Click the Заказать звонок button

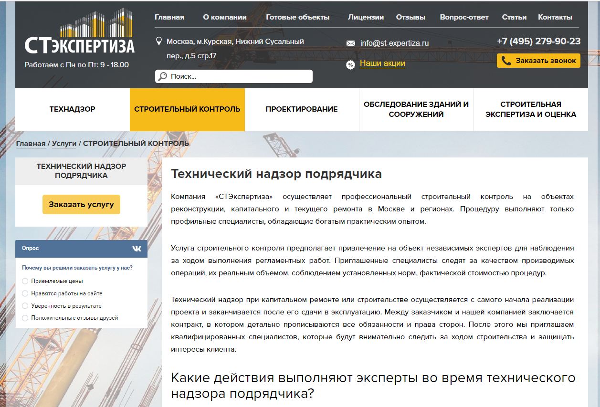[538, 61]
